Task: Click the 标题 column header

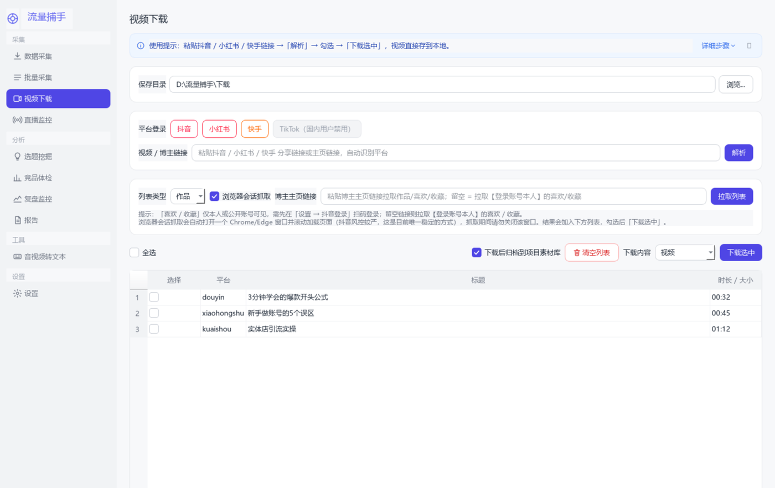Action: 478,280
